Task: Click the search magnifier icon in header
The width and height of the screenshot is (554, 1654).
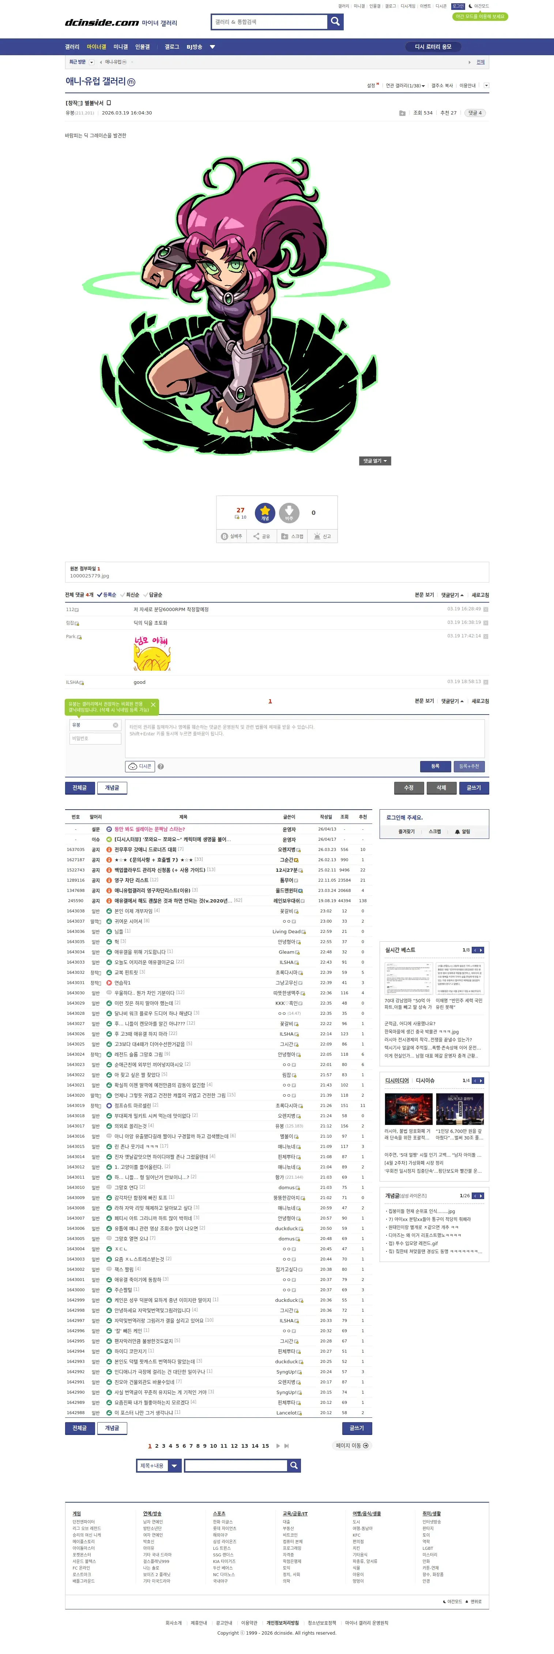Action: pos(335,22)
